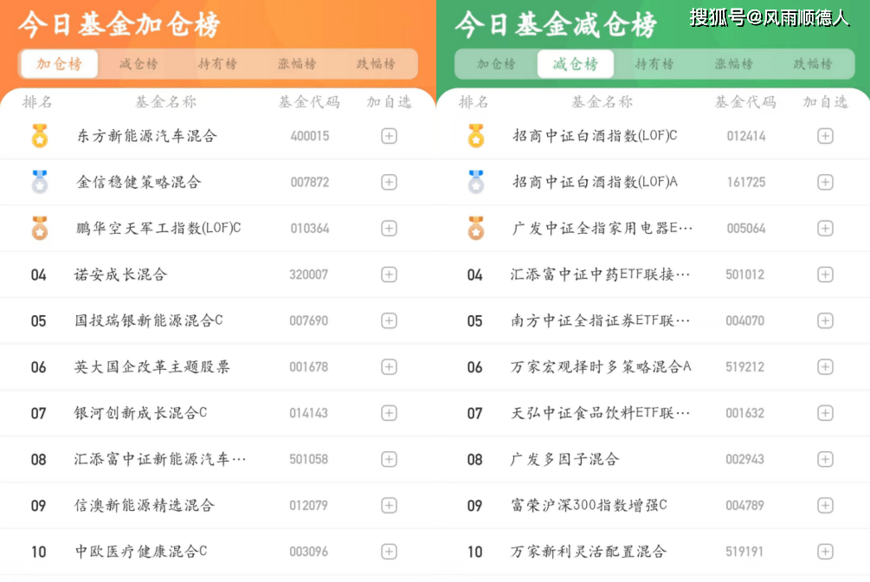The image size is (870, 582).
Task: Open 涨幅榜 tab in orange panel
Action: (297, 64)
